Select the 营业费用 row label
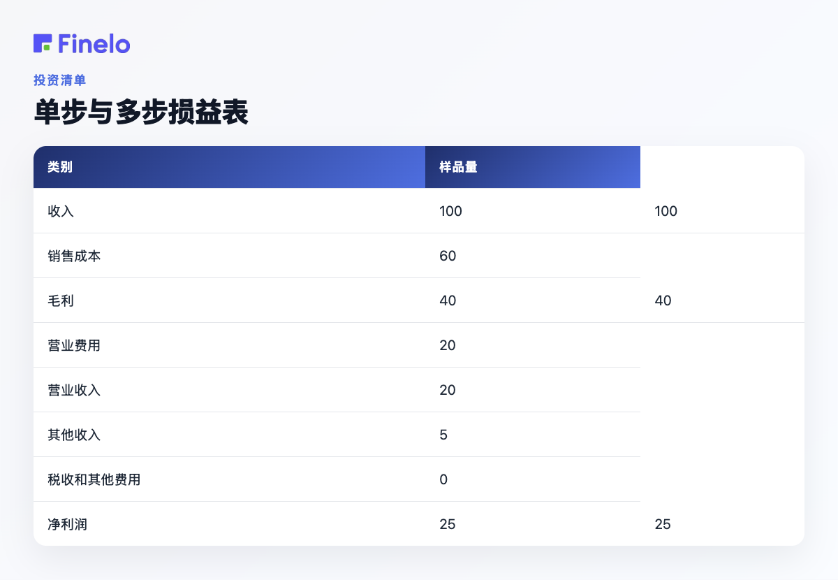Image resolution: width=838 pixels, height=580 pixels. (74, 345)
